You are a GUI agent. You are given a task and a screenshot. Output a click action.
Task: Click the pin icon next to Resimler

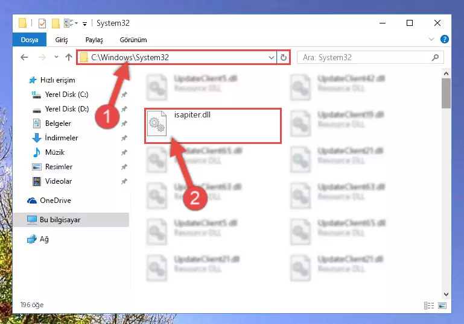pyautogui.click(x=124, y=167)
